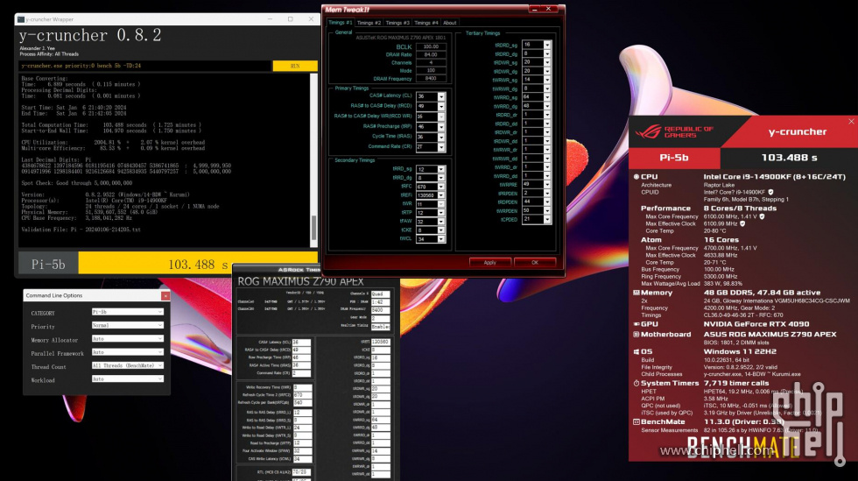
Task: Switch to the Timings #1 tab
Action: tap(341, 23)
